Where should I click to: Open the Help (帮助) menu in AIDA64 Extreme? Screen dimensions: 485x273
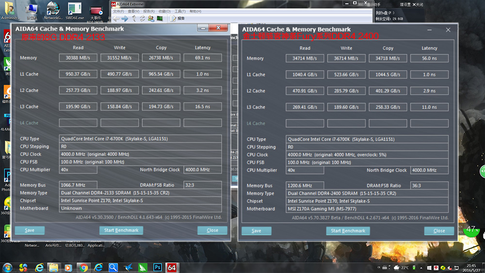195,11
